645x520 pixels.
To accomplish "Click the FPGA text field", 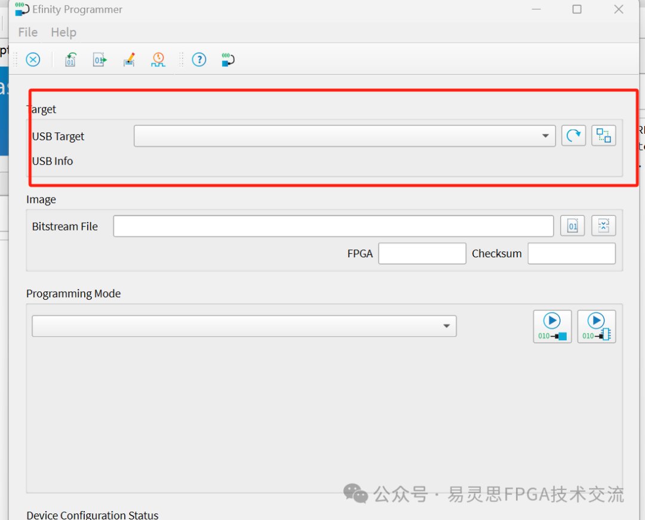I will [x=422, y=253].
